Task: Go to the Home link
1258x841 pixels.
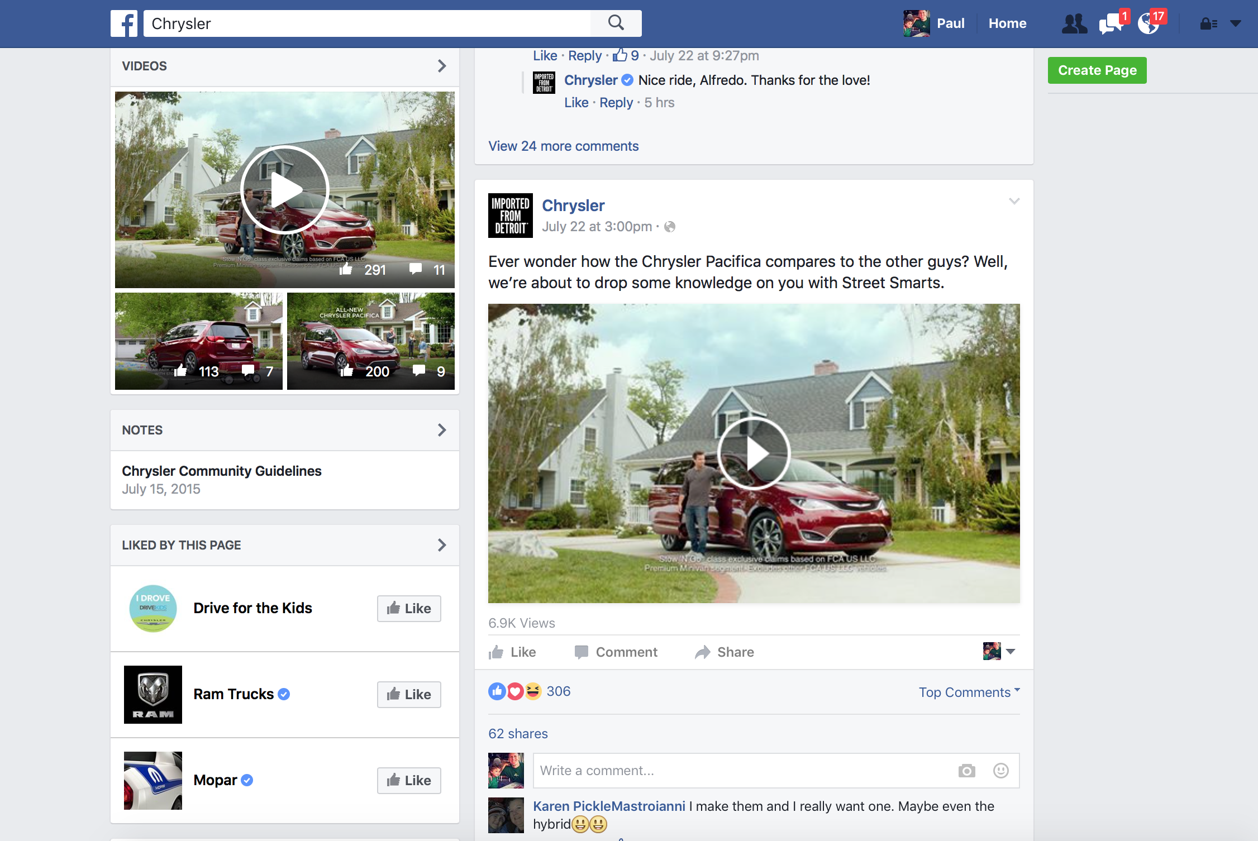Action: point(1007,23)
